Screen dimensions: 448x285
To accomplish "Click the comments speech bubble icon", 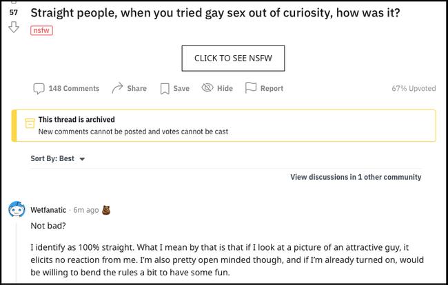I will tap(39, 88).
